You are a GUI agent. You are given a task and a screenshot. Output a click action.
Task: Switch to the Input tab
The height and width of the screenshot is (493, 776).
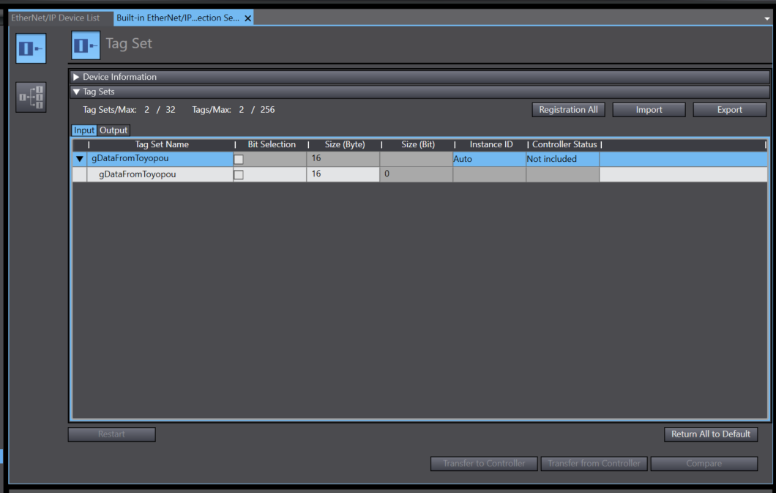pyautogui.click(x=84, y=130)
